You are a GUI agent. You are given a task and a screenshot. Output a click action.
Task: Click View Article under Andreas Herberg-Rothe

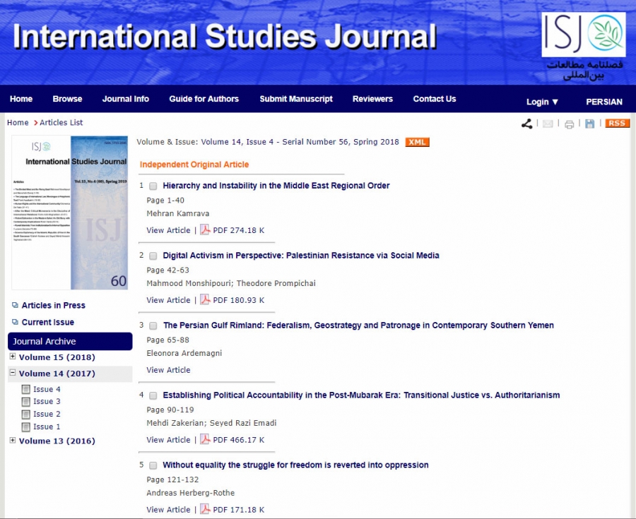pos(168,510)
